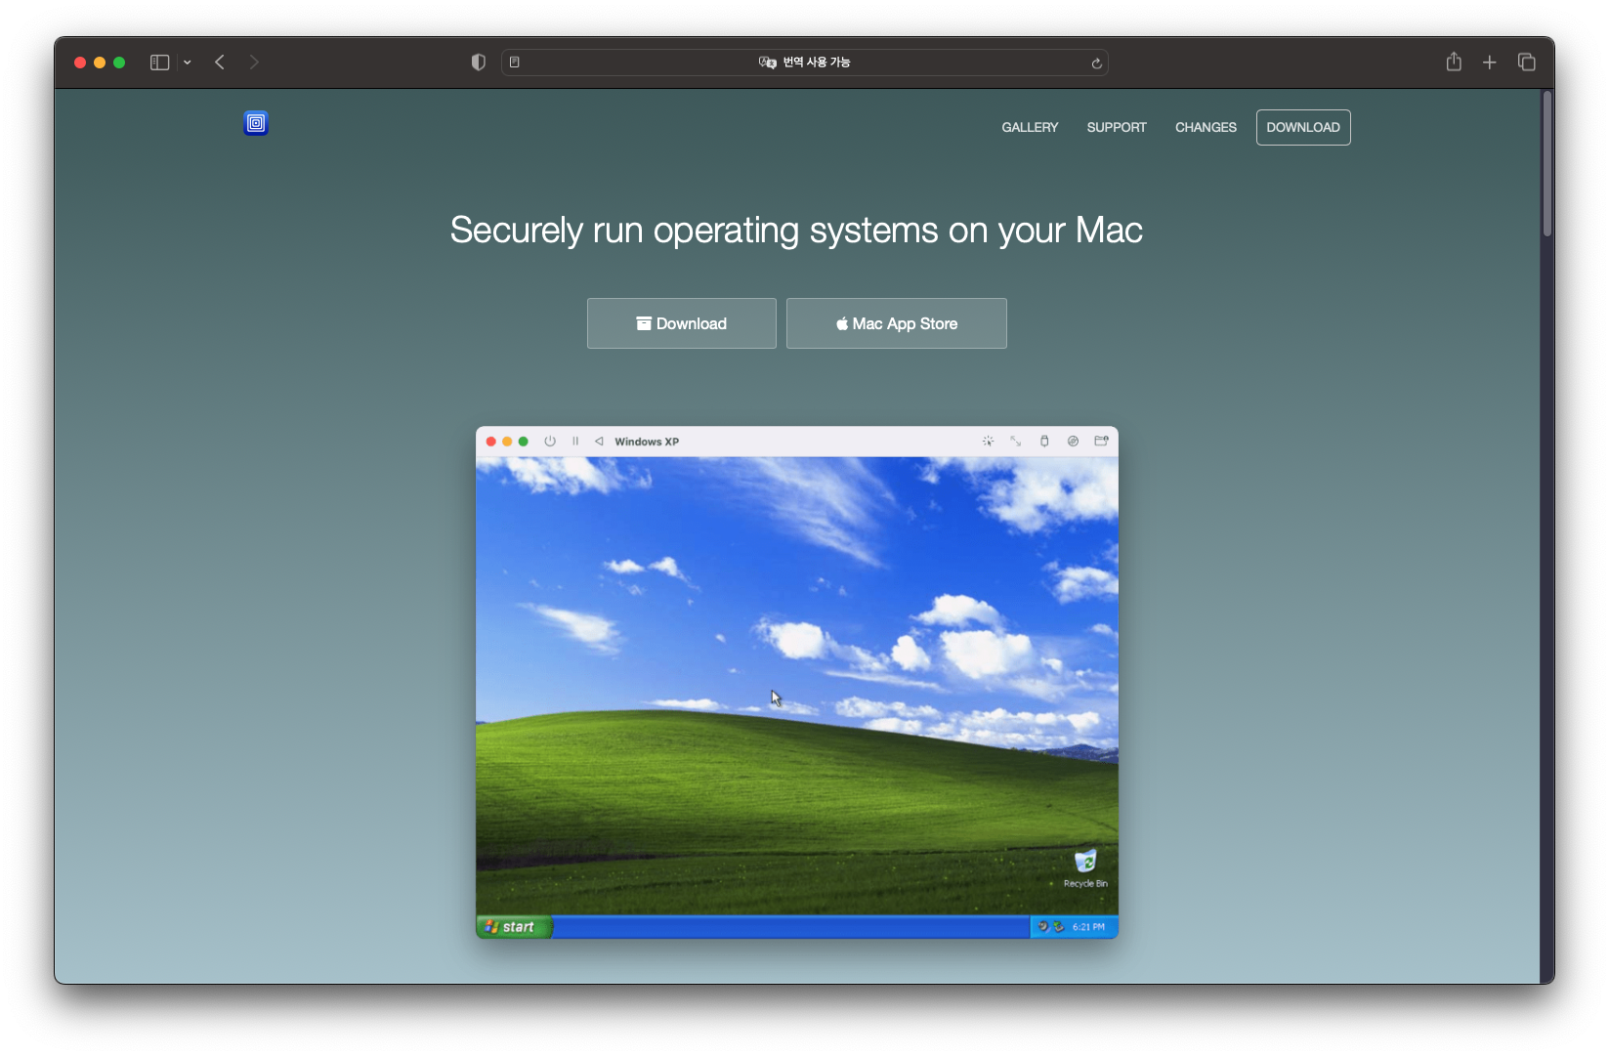1609x1056 pixels.
Task: Show the Reader view page icon
Action: pyautogui.click(x=515, y=63)
